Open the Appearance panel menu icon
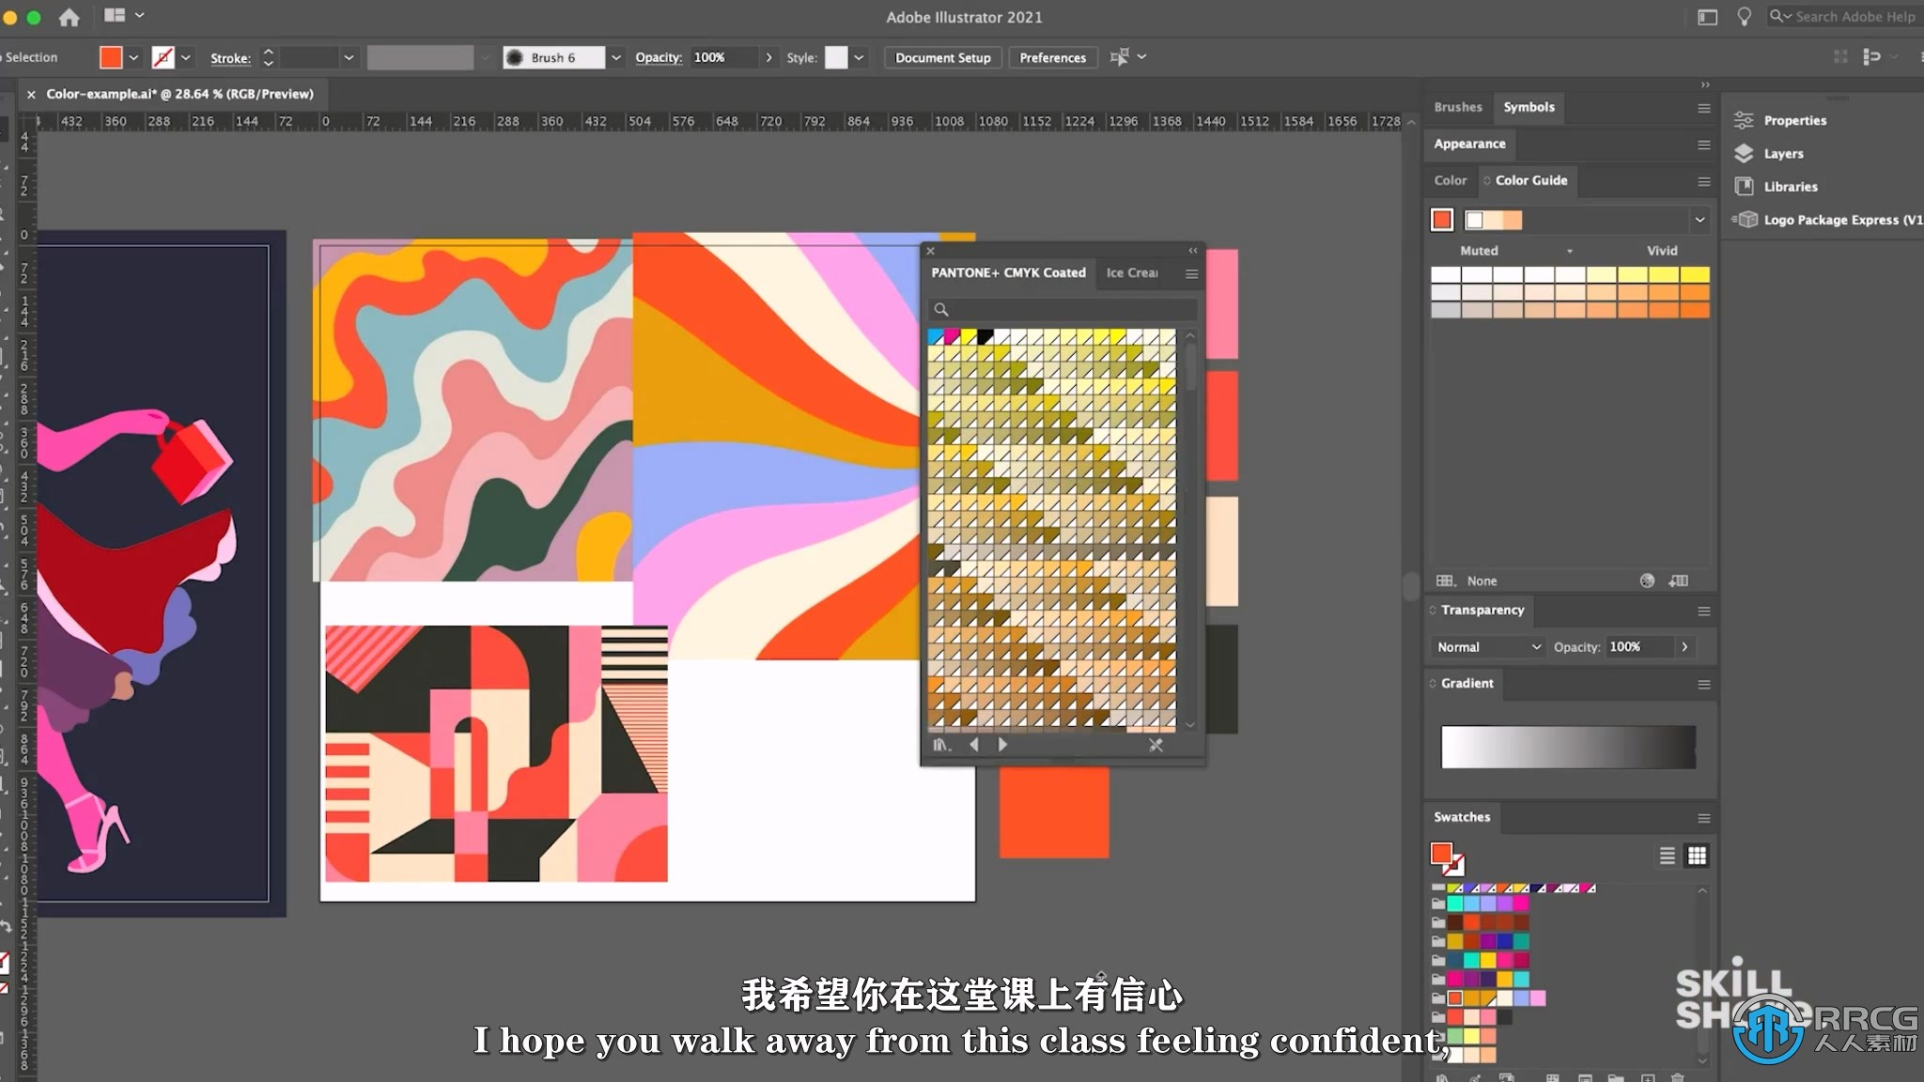1924x1082 pixels. point(1703,145)
